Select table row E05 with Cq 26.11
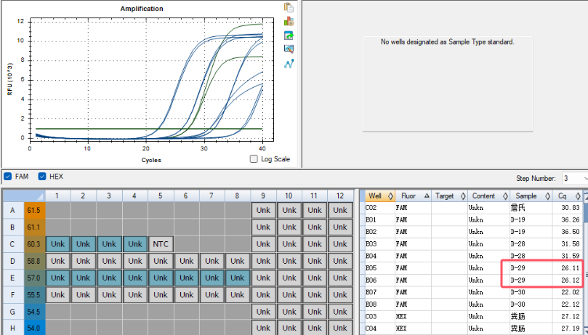The height and width of the screenshot is (335, 588). coord(474,268)
